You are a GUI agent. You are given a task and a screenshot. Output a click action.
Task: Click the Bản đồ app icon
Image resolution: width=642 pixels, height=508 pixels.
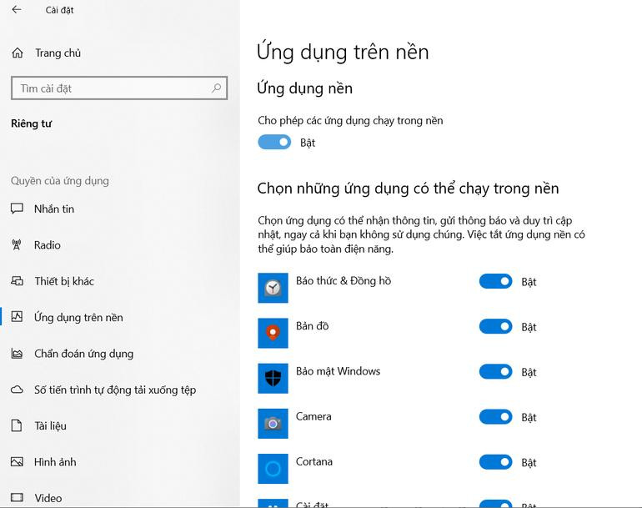point(273,333)
